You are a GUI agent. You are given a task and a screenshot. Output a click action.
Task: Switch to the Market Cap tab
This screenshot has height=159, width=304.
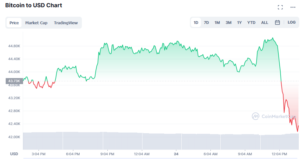[x=36, y=23]
